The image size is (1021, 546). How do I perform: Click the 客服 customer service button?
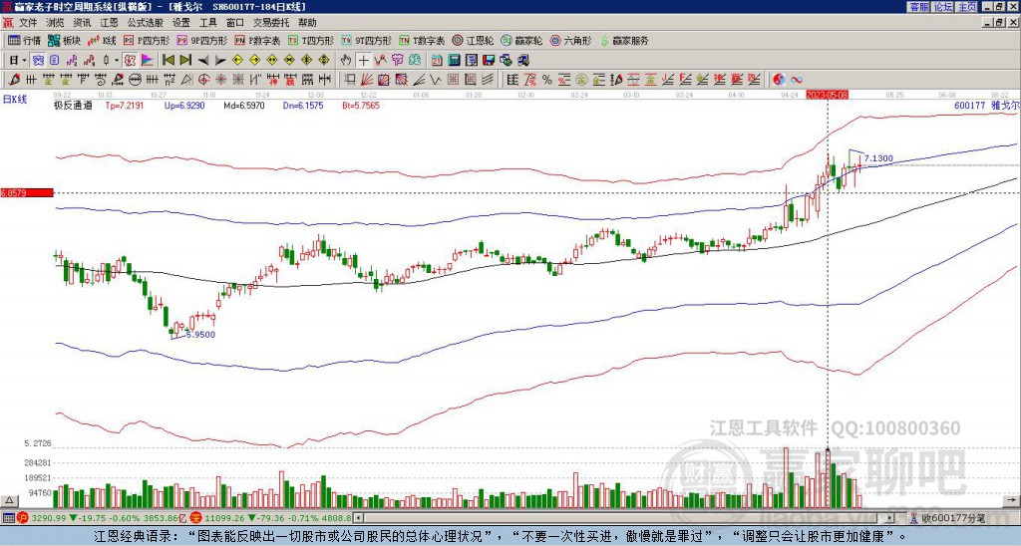pos(918,7)
